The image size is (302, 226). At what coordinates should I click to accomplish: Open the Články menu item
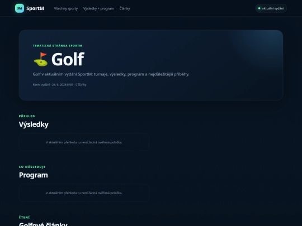coord(125,8)
